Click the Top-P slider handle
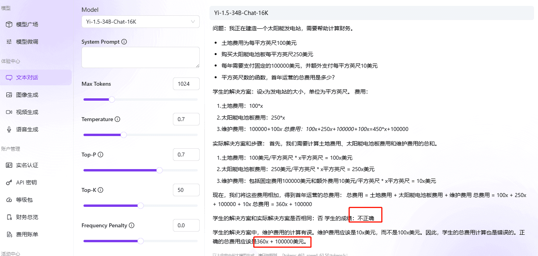Image resolution: width=538 pixels, height=256 pixels. click(x=160, y=170)
